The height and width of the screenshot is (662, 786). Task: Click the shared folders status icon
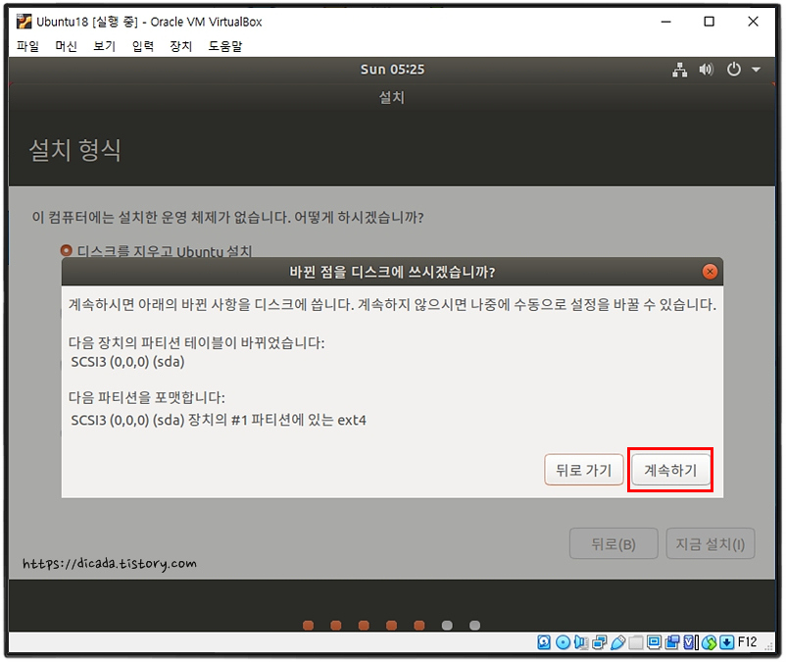pos(636,642)
